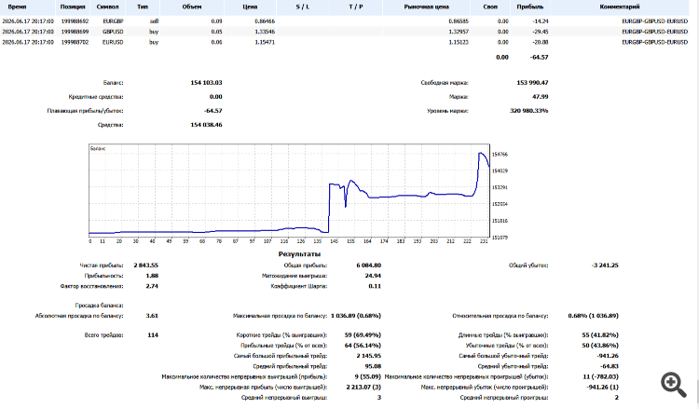Click net profit value 2 843.55
Viewport: 699px width, 409px height.
(x=145, y=266)
